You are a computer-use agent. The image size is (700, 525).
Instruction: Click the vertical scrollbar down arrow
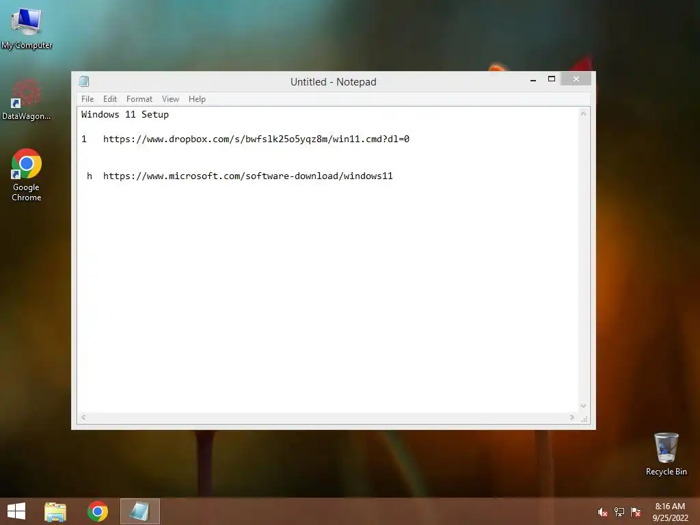[584, 406]
